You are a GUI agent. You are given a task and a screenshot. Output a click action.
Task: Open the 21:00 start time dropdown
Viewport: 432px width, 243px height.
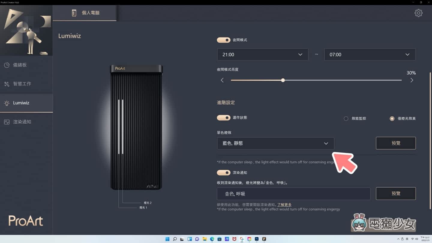pyautogui.click(x=262, y=55)
